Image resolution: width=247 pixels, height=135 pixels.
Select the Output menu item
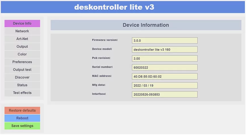click(x=22, y=47)
